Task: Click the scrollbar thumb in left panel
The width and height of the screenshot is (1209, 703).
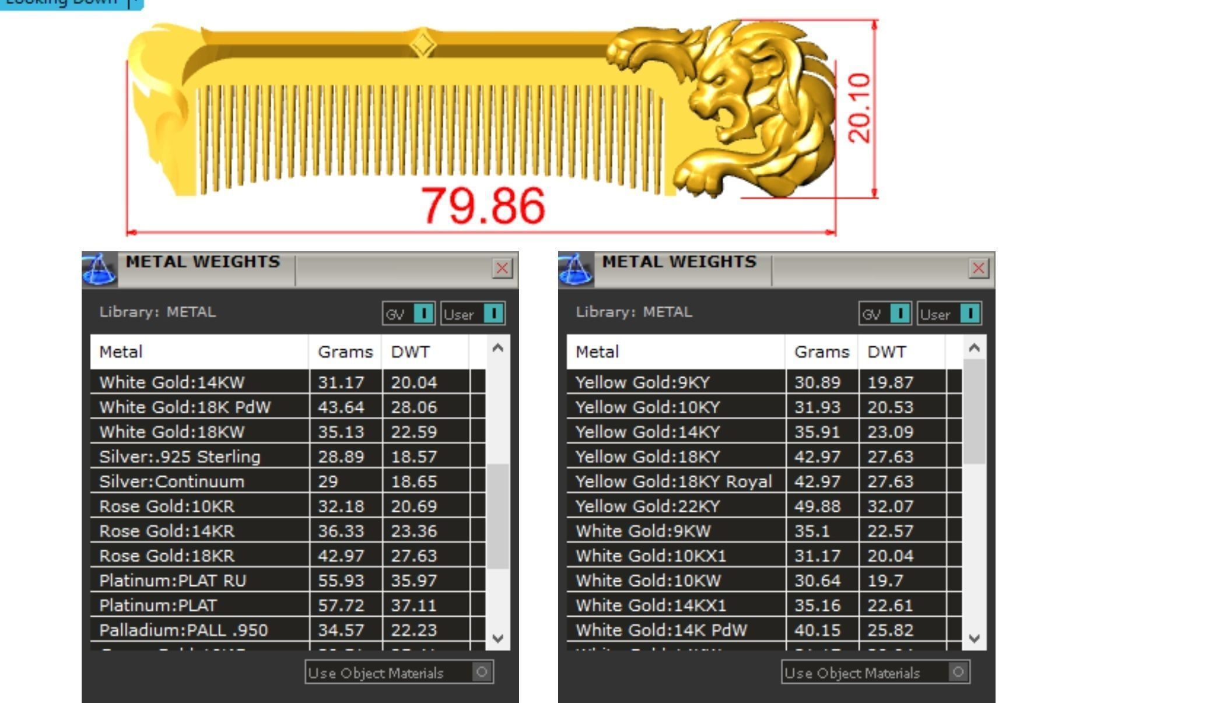Action: coord(497,516)
